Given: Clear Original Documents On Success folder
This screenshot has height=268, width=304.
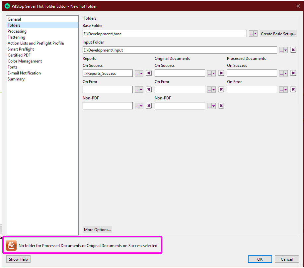Looking at the screenshot, I should pos(221,73).
